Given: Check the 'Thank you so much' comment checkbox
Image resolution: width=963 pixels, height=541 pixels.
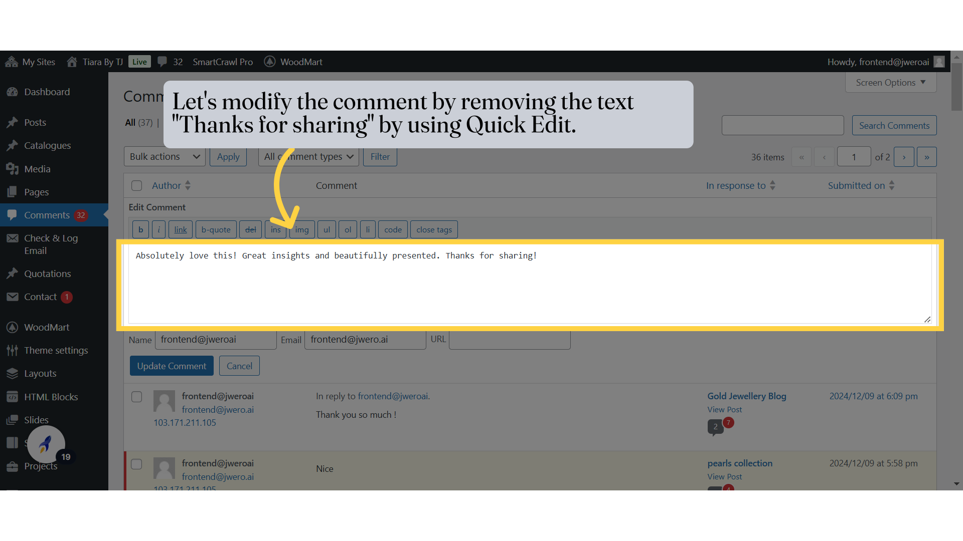Looking at the screenshot, I should pos(136,397).
